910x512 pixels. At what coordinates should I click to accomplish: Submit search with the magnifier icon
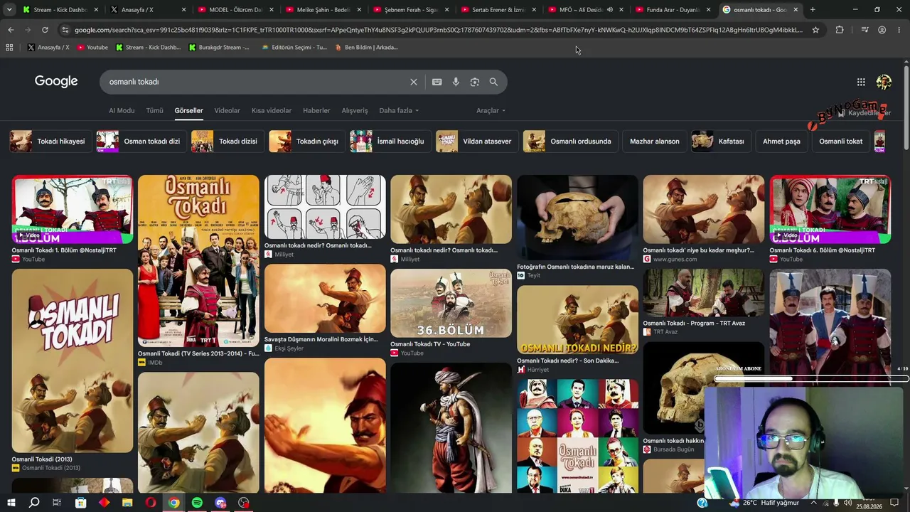click(x=493, y=82)
